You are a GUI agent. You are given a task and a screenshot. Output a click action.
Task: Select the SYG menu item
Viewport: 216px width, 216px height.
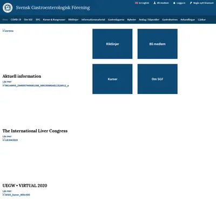[38, 19]
